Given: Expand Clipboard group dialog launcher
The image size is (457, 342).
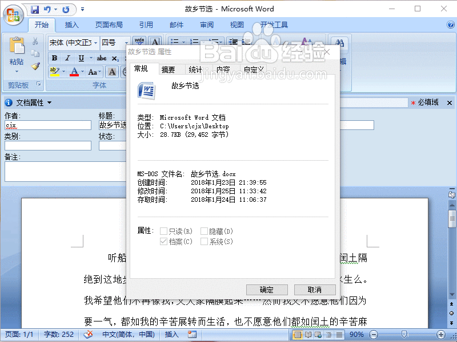Looking at the screenshot, I should tap(38, 84).
